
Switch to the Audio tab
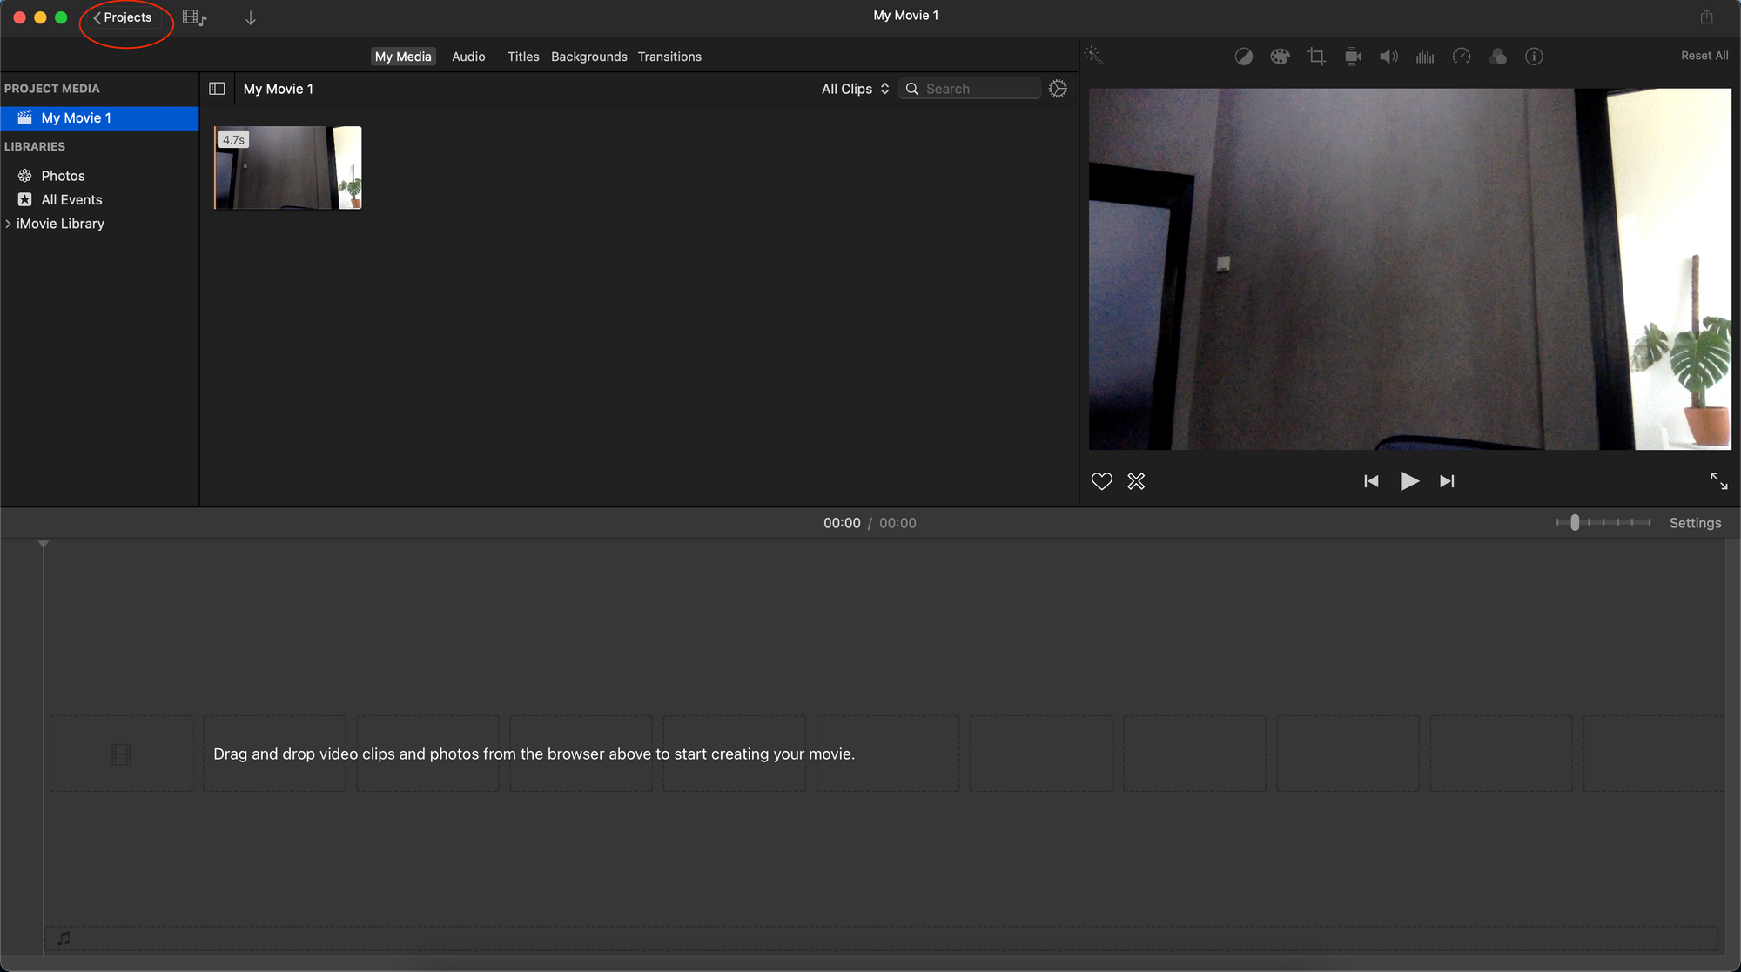[467, 57]
